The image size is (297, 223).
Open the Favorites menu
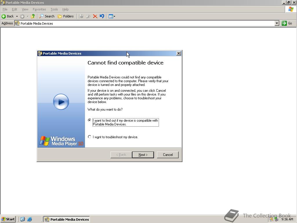click(x=39, y=9)
